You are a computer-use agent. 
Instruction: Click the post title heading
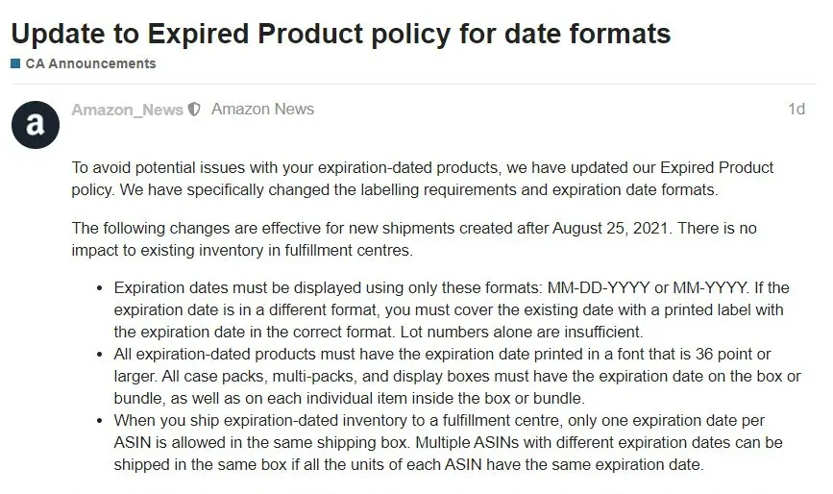pyautogui.click(x=340, y=34)
